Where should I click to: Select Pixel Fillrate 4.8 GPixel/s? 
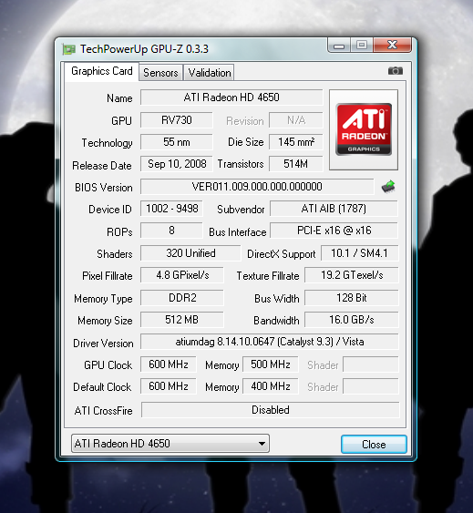click(x=182, y=275)
